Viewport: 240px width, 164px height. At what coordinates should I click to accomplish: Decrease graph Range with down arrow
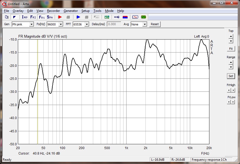pos(231,67)
